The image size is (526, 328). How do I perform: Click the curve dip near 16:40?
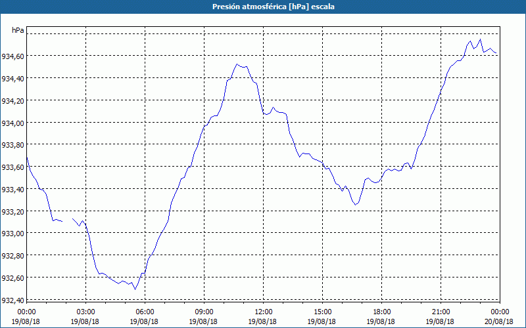click(x=356, y=205)
